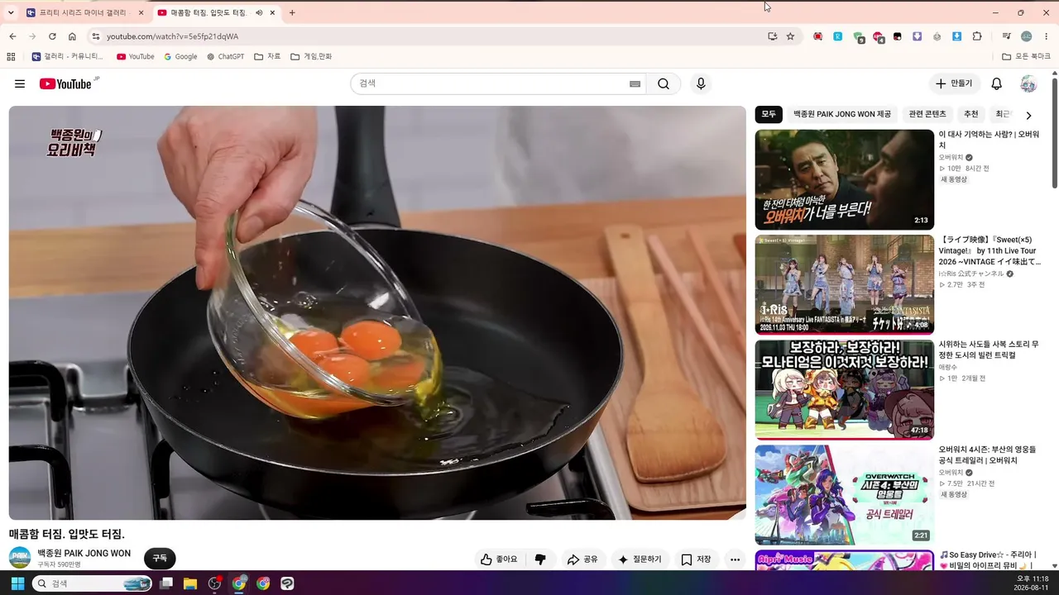Dislike the video with thumbs-down
This screenshot has width=1059, height=595.
point(540,559)
